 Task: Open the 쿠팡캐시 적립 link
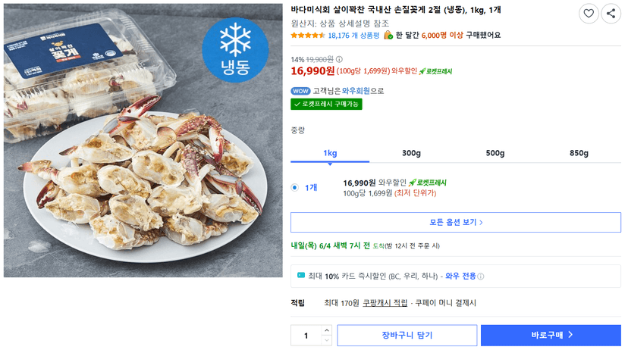click(385, 303)
